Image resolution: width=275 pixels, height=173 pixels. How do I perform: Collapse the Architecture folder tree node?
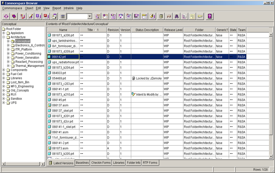click(x=4, y=37)
